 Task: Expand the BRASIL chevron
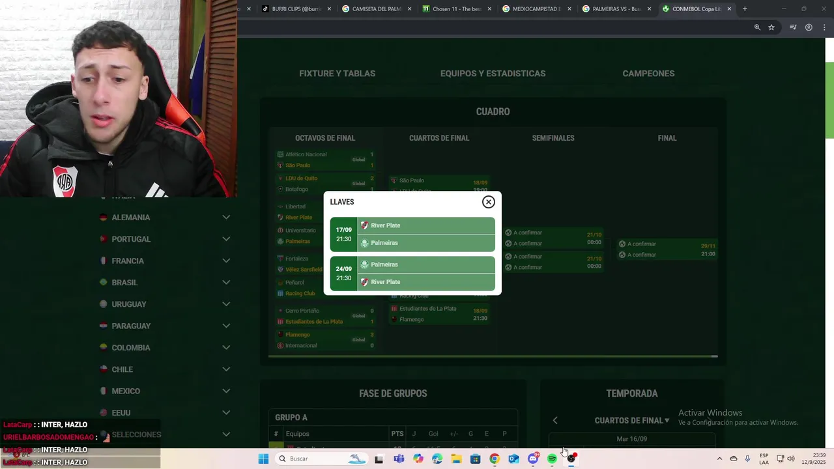226,283
